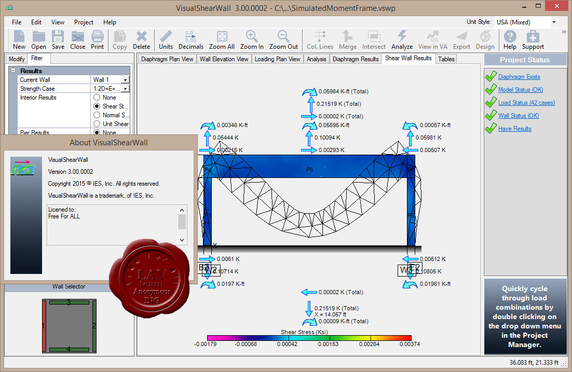The height and width of the screenshot is (372, 572).
Task: Click the Merge toolbar icon
Action: pos(348,40)
